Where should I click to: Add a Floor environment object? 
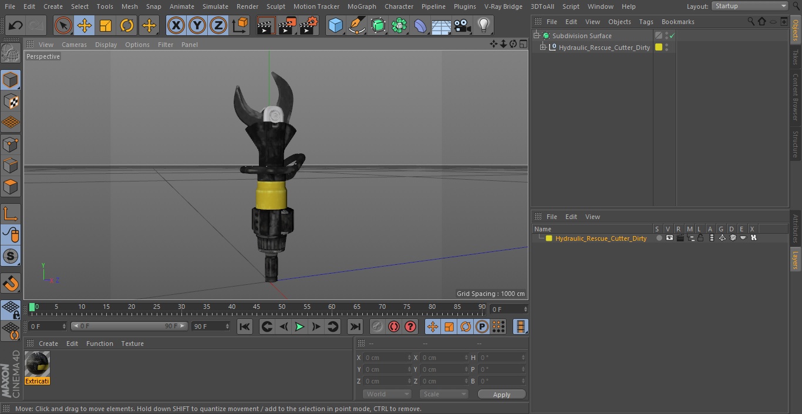[442, 25]
